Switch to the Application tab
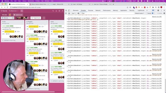Image resolution: width=166 pixels, height=93 pixels. click(x=123, y=10)
